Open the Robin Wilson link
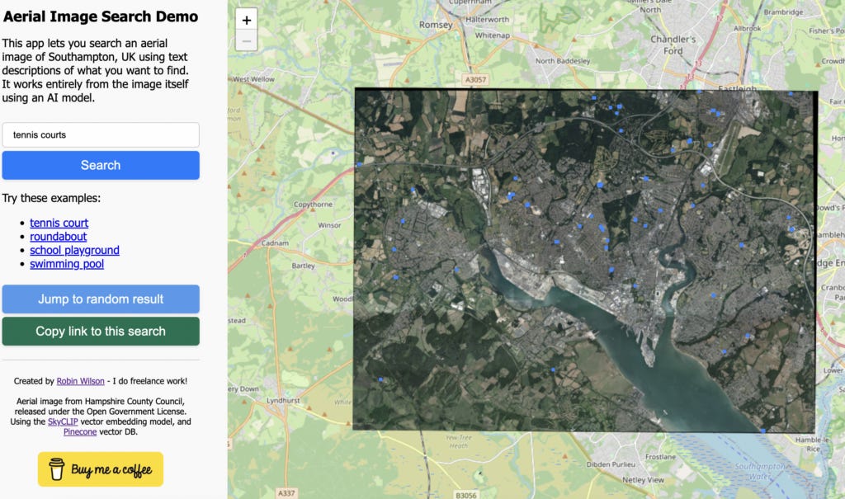 (x=80, y=381)
